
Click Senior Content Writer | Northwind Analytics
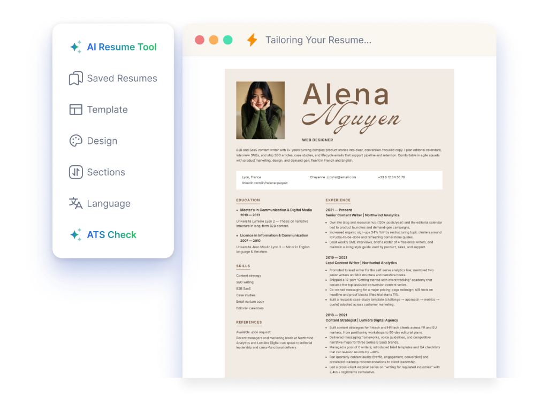[x=362, y=215]
